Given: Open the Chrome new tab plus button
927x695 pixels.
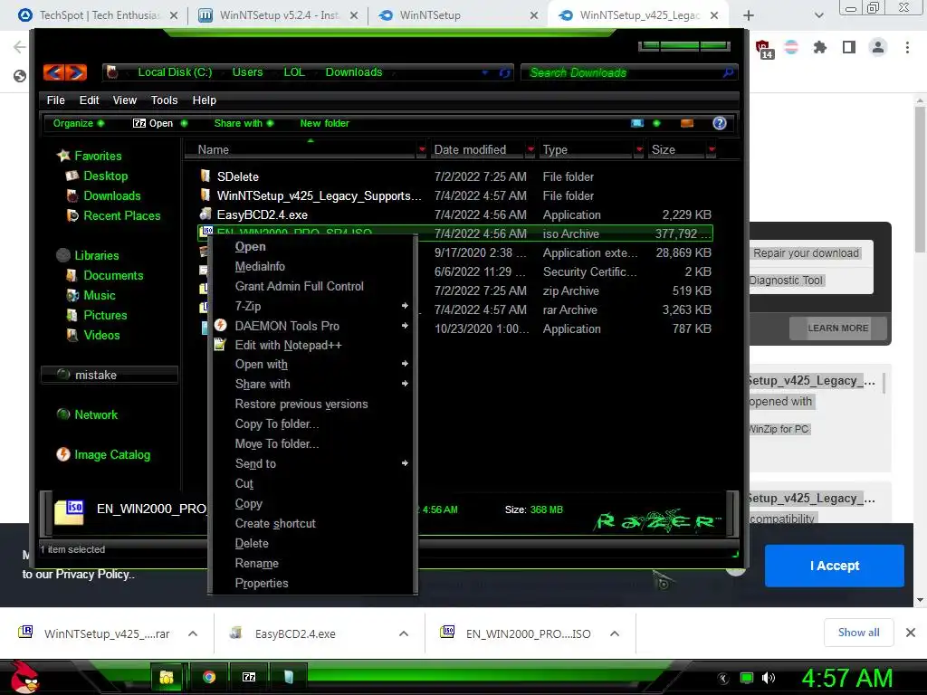Looking at the screenshot, I should tap(749, 15).
